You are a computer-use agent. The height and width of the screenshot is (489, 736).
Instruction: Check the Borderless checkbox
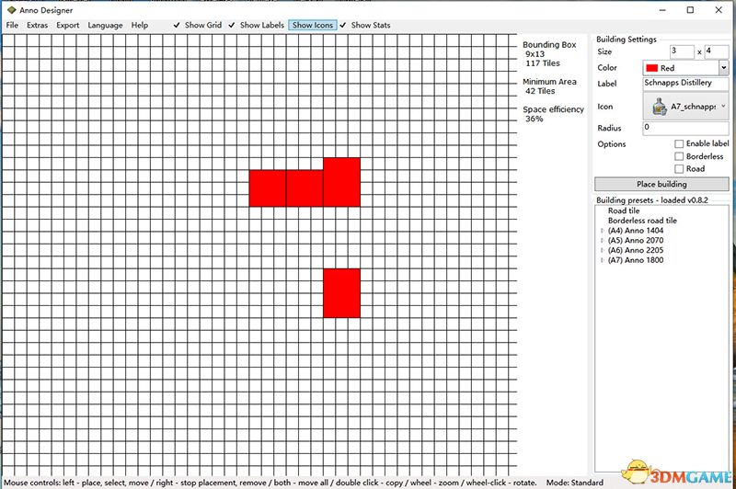(x=679, y=156)
